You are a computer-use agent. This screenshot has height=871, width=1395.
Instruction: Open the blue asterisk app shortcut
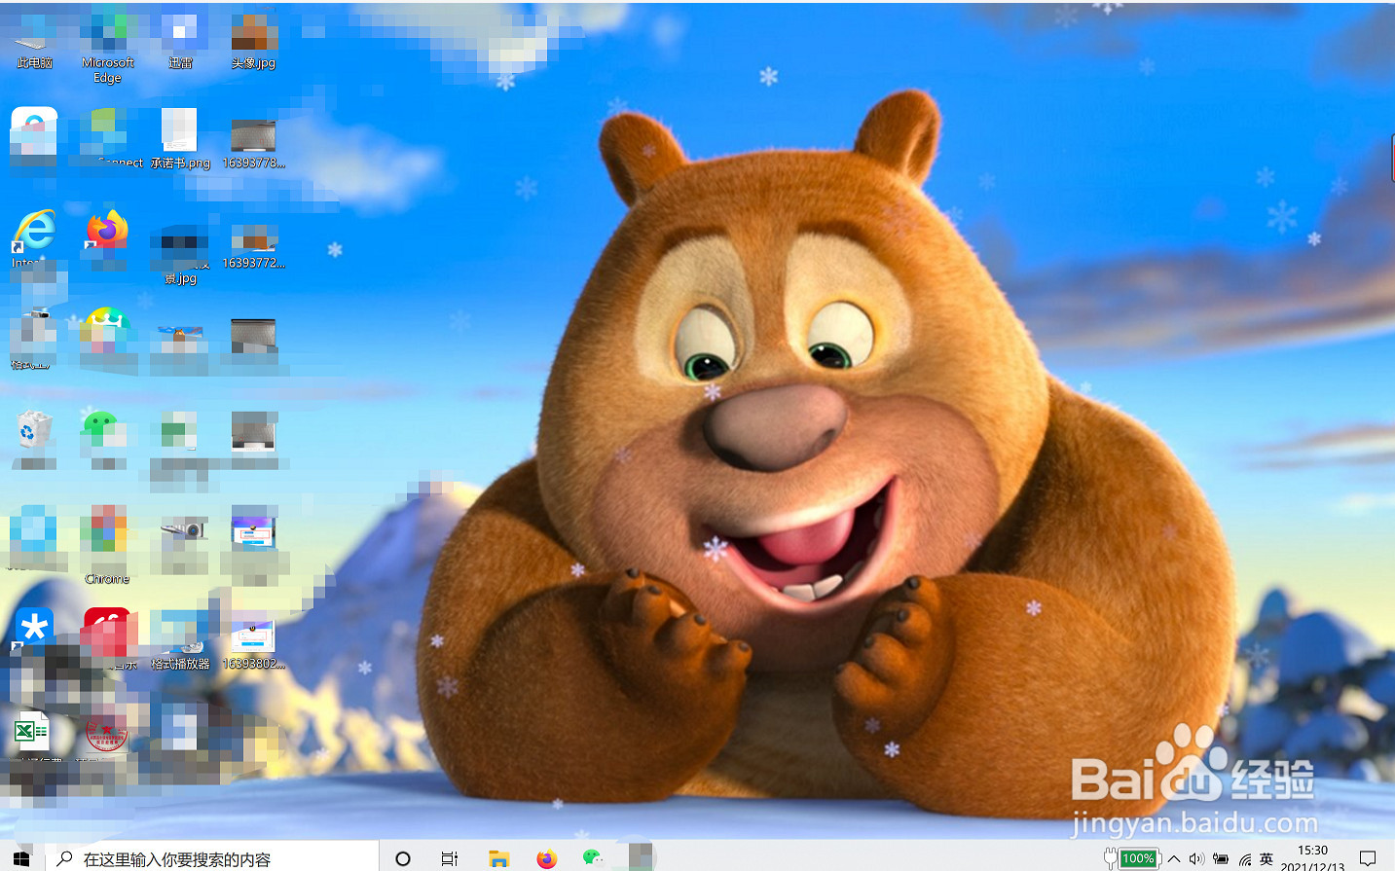point(34,628)
